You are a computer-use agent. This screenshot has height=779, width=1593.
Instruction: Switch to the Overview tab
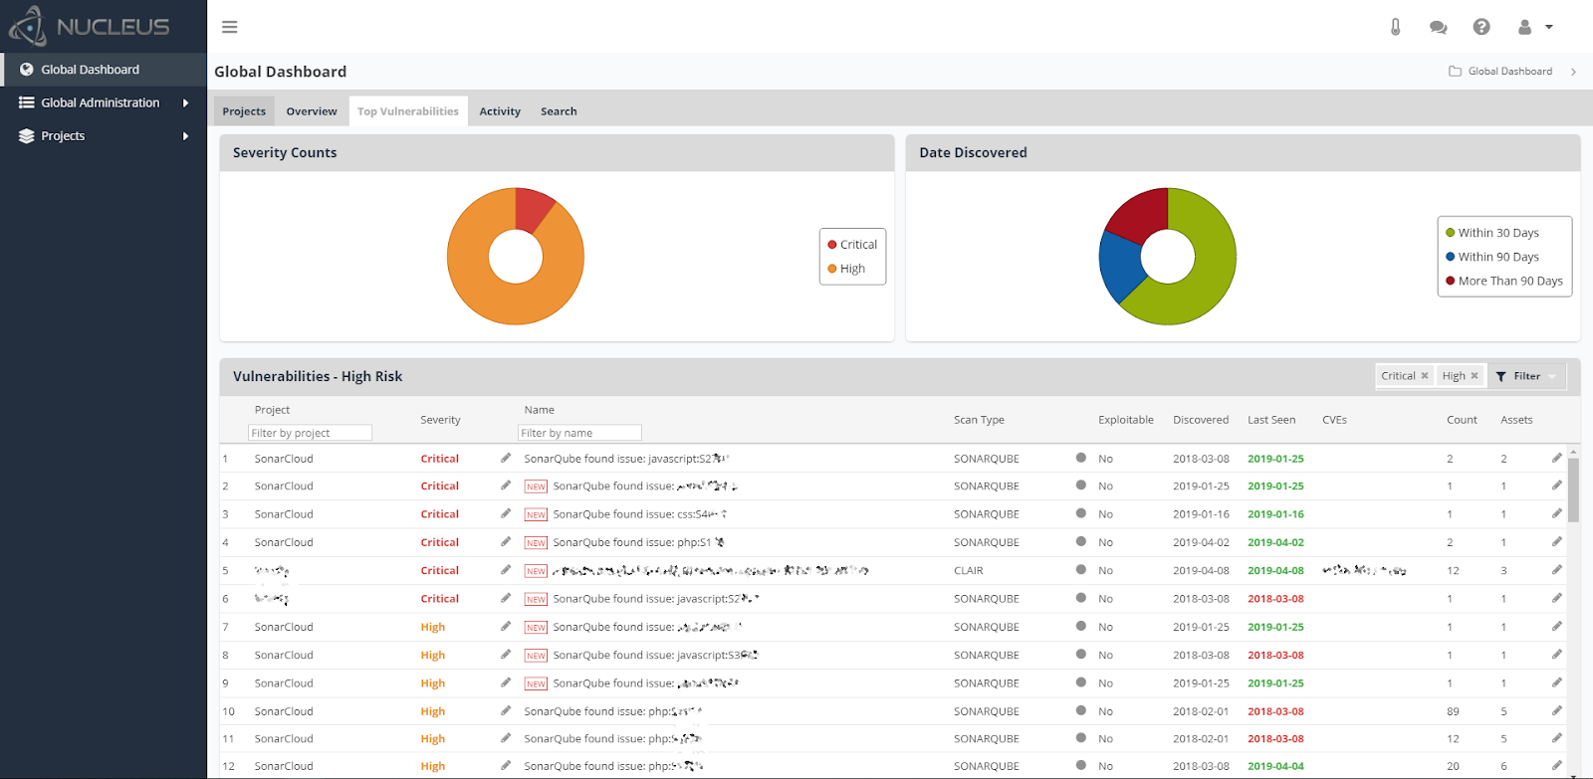[312, 111]
